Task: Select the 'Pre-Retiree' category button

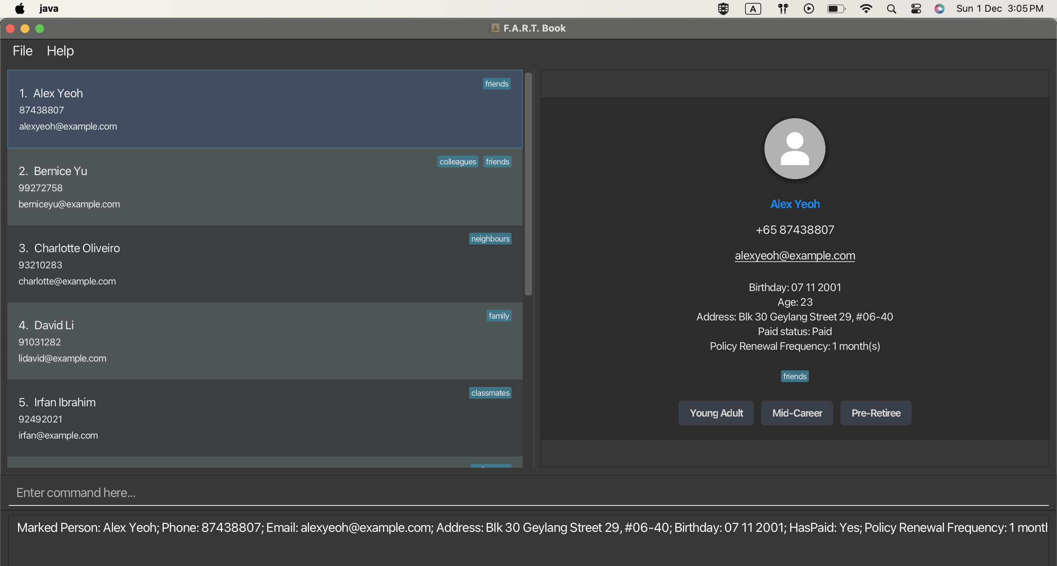Action: coord(875,412)
